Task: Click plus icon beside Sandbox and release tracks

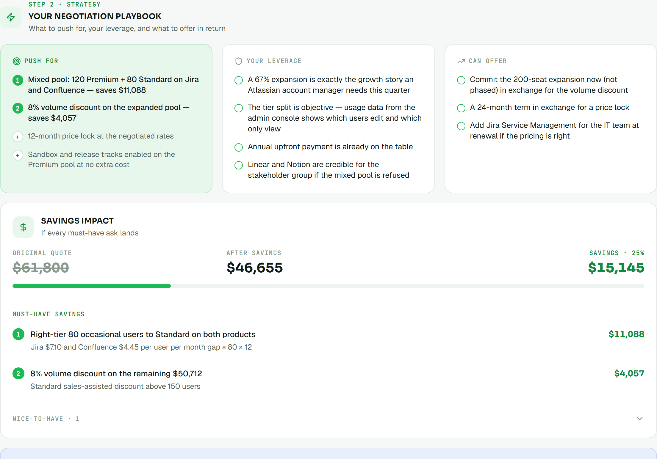Action: 18,155
